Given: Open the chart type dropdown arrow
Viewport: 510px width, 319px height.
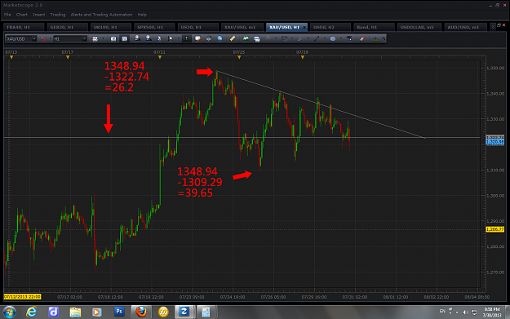Looking at the screenshot, I should pyautogui.click(x=103, y=38).
